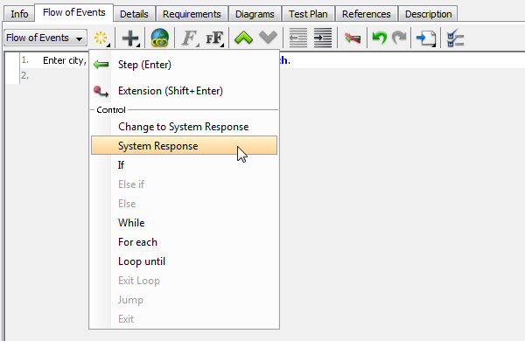Choose Step (Enter) from the menu
The height and width of the screenshot is (341, 525).
(184, 65)
